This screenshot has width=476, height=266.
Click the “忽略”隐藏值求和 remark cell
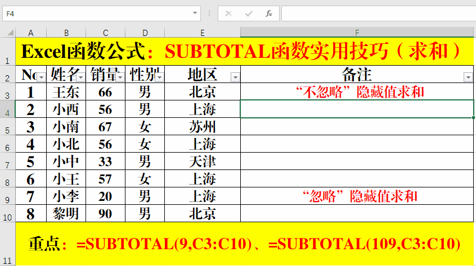[x=357, y=196]
